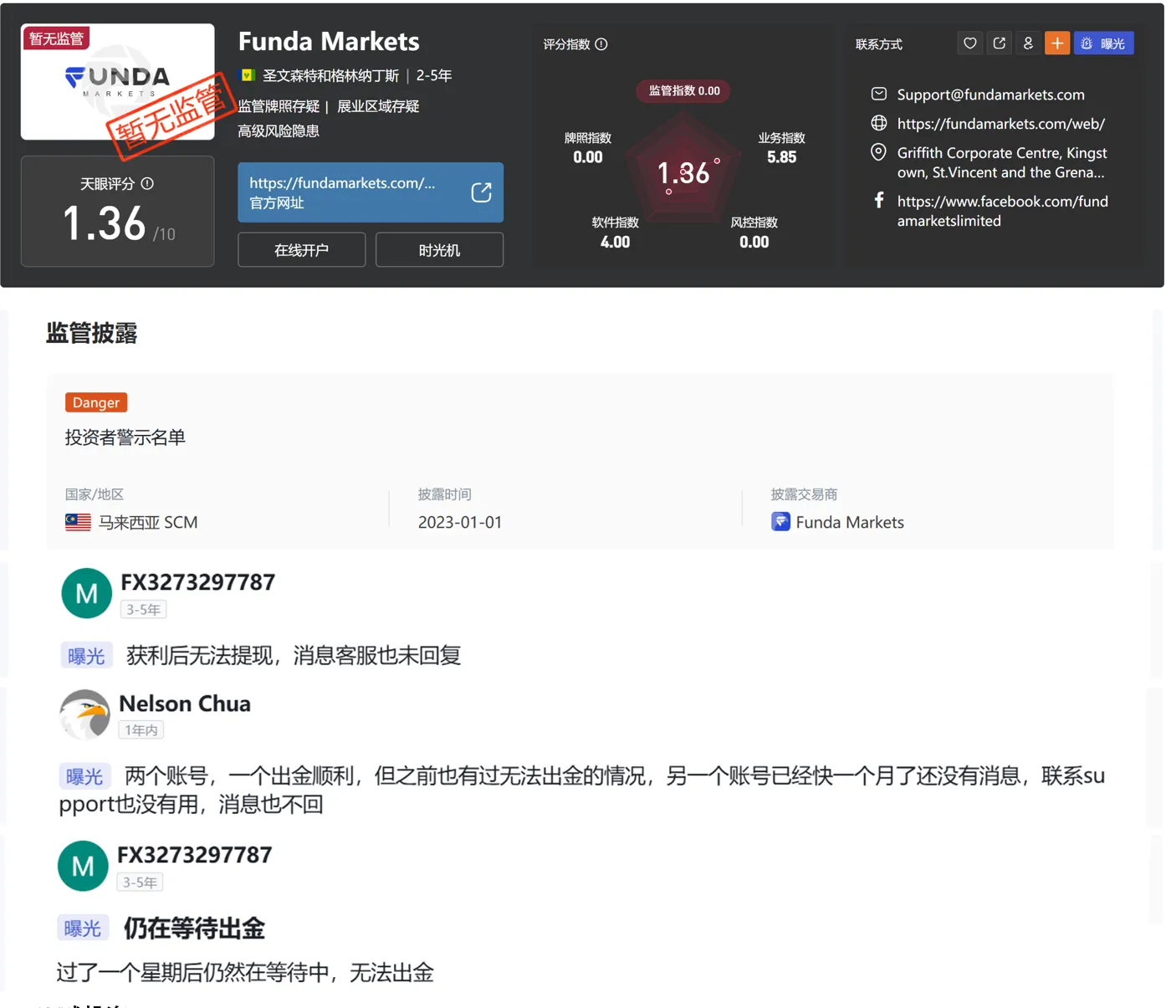The image size is (1166, 1008).
Task: Click the 监管牌照存疑 tag
Action: 279,106
